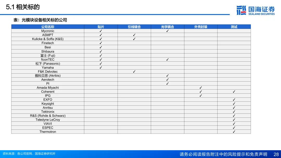Select the 'Aerotech' company cell
This screenshot has height=158, width=281.
(48, 80)
